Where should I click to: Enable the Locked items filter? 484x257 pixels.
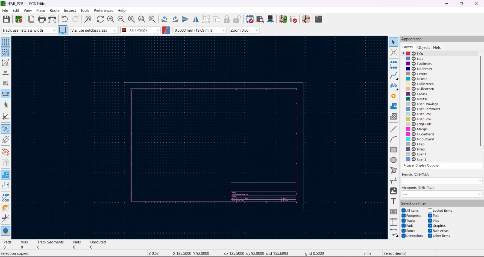430,211
